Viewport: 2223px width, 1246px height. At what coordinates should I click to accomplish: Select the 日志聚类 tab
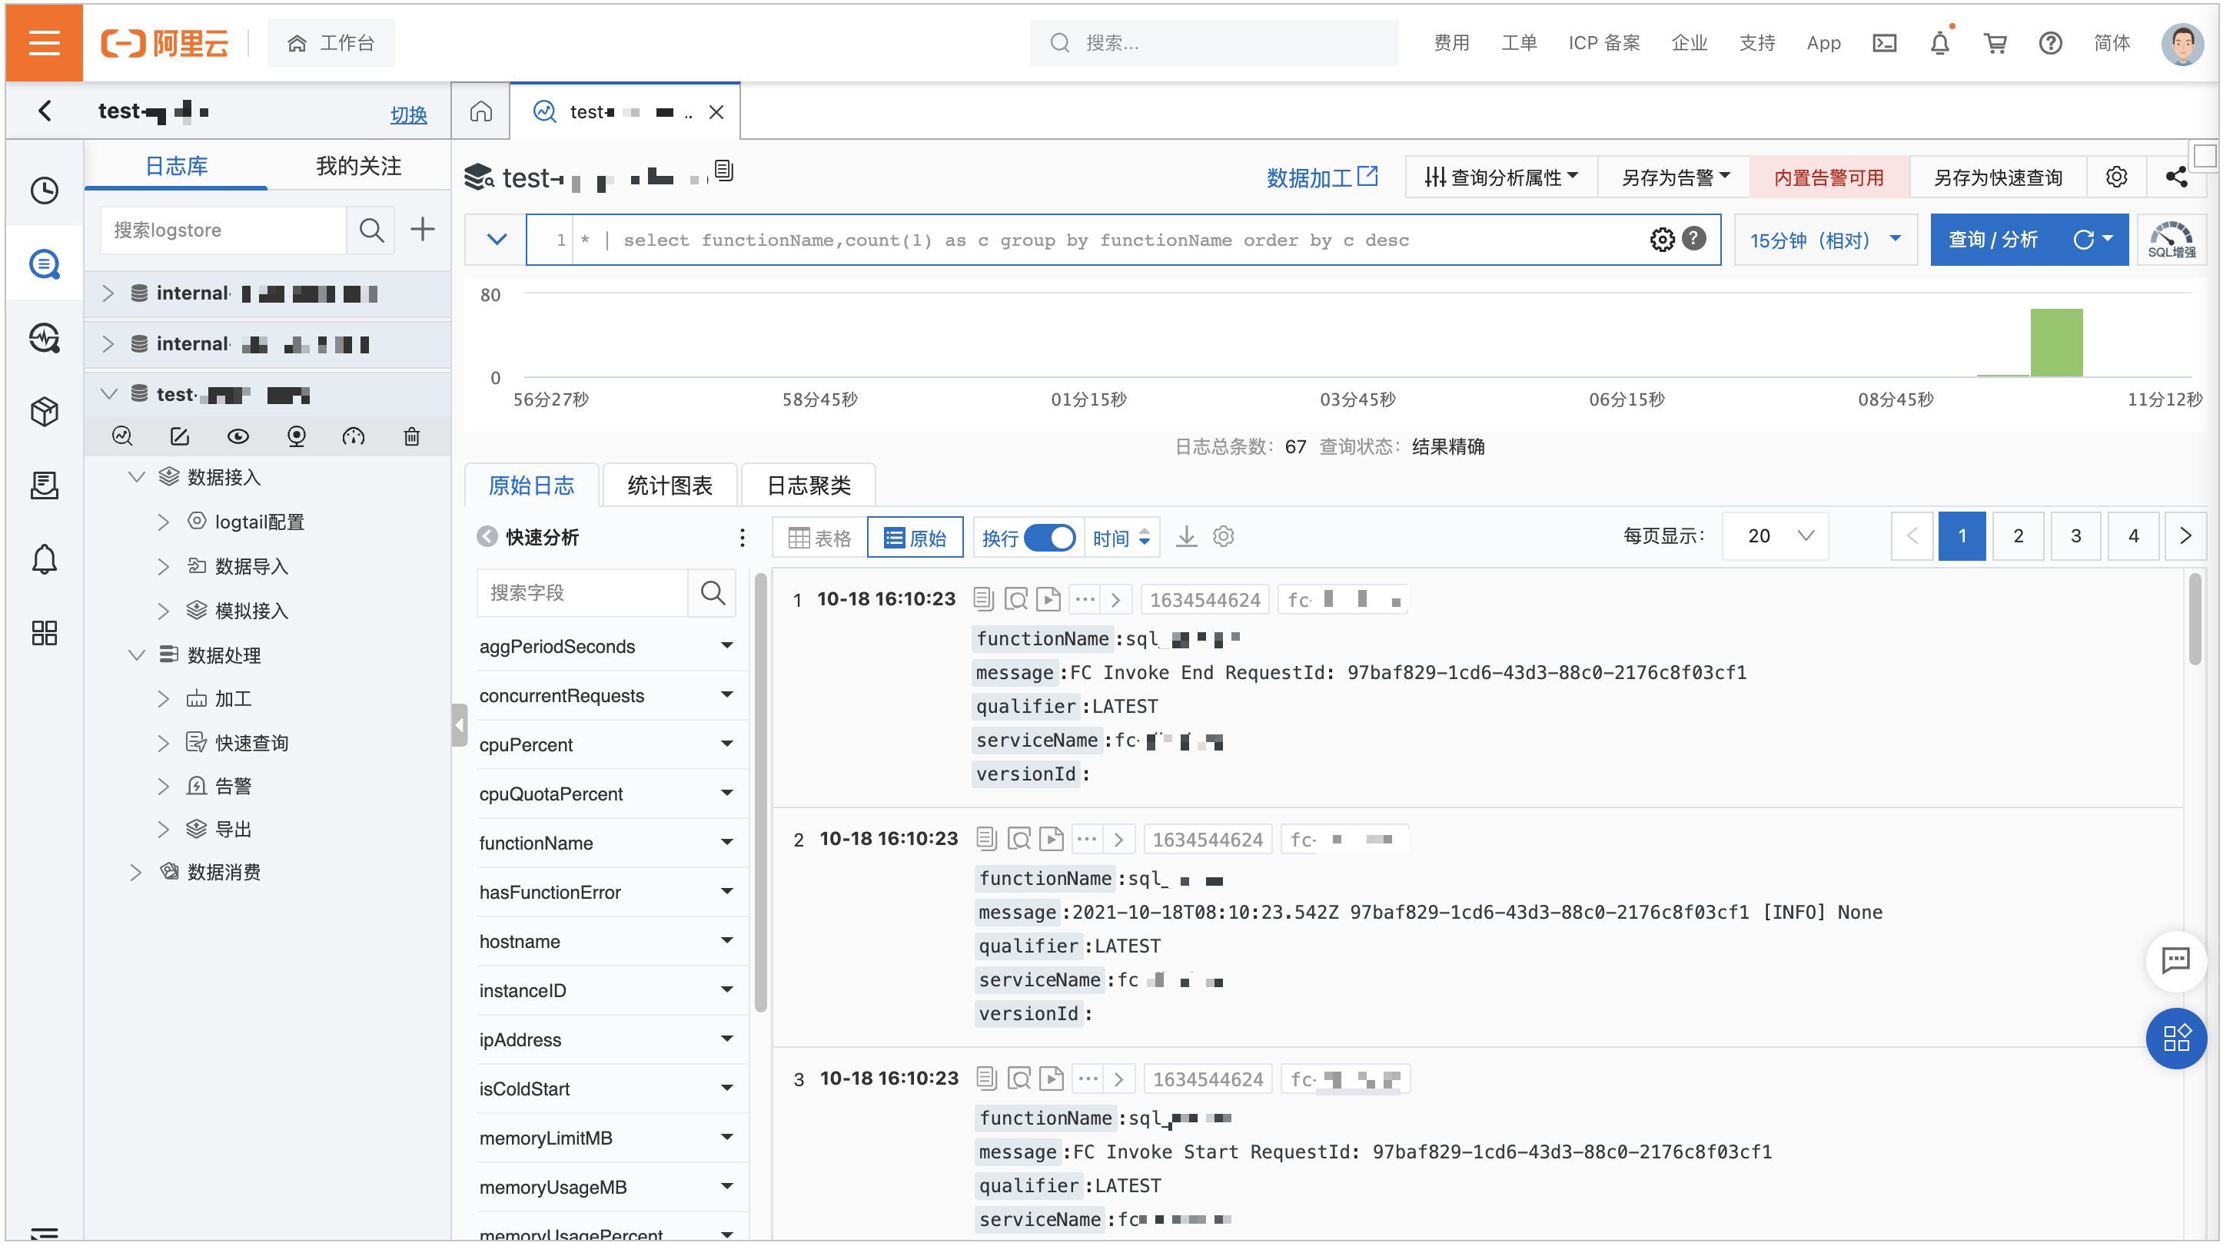coord(809,485)
